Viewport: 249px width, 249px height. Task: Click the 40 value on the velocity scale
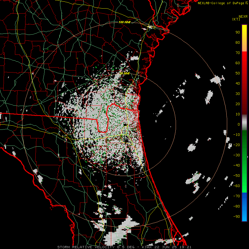(x=238, y=83)
